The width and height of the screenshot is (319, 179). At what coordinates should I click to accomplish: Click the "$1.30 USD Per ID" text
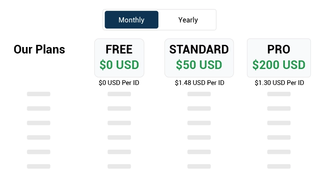coord(279,82)
